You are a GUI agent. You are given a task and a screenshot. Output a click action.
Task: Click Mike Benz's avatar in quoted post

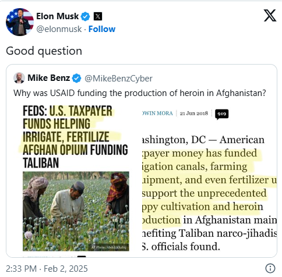19,78
